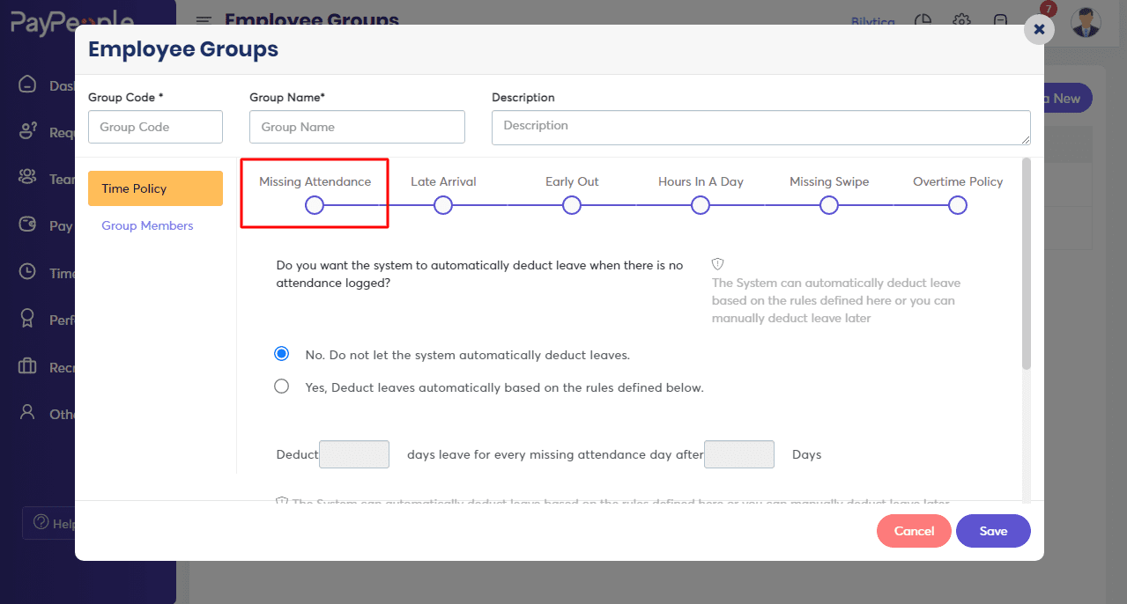Go to the Late Arrival step
Image resolution: width=1127 pixels, height=604 pixels.
pos(443,205)
